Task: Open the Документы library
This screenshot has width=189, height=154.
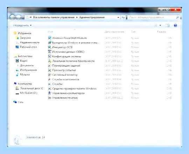Action: [x=27, y=65]
